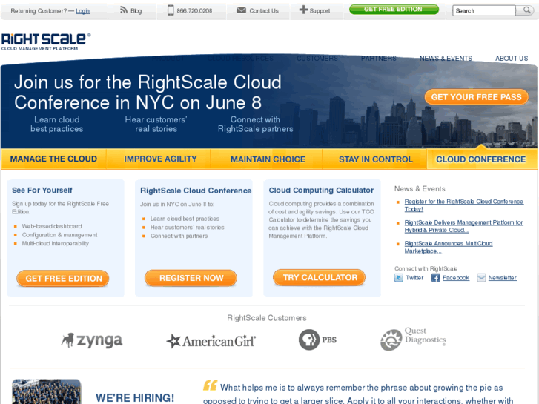
Task: Click the envelope Contact Us icon
Action: (241, 10)
